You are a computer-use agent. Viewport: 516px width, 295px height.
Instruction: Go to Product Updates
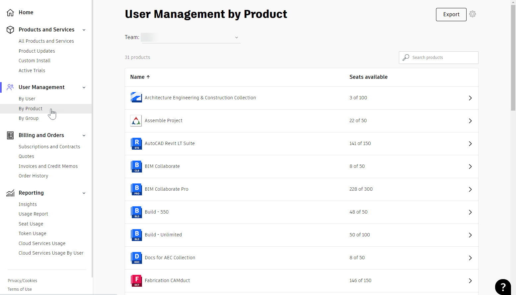coord(37,51)
